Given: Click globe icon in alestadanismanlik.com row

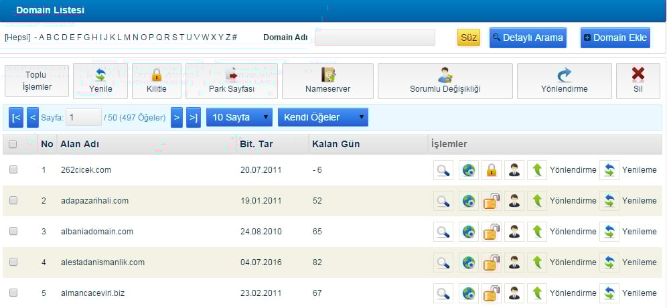Looking at the screenshot, I should 469,262.
